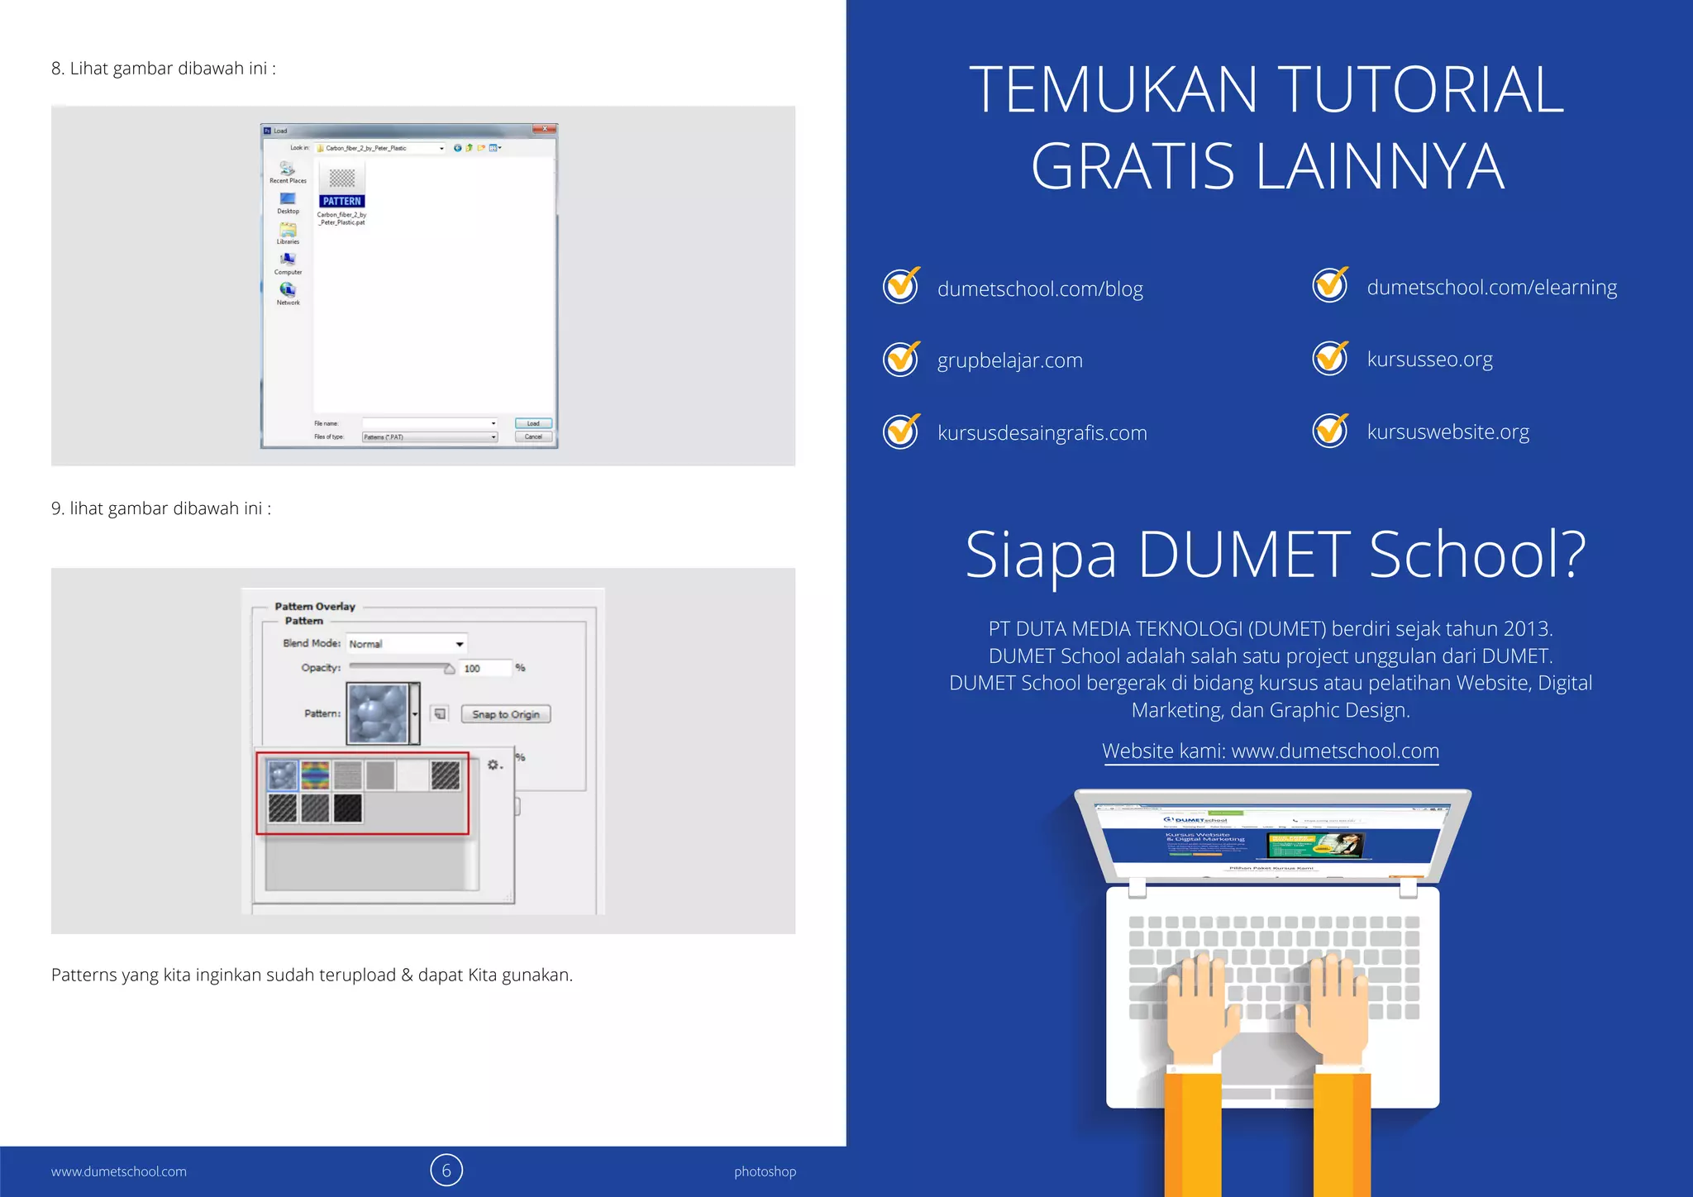
Task: Click the checkmark icon beside grupbelajar.com
Action: (901, 359)
